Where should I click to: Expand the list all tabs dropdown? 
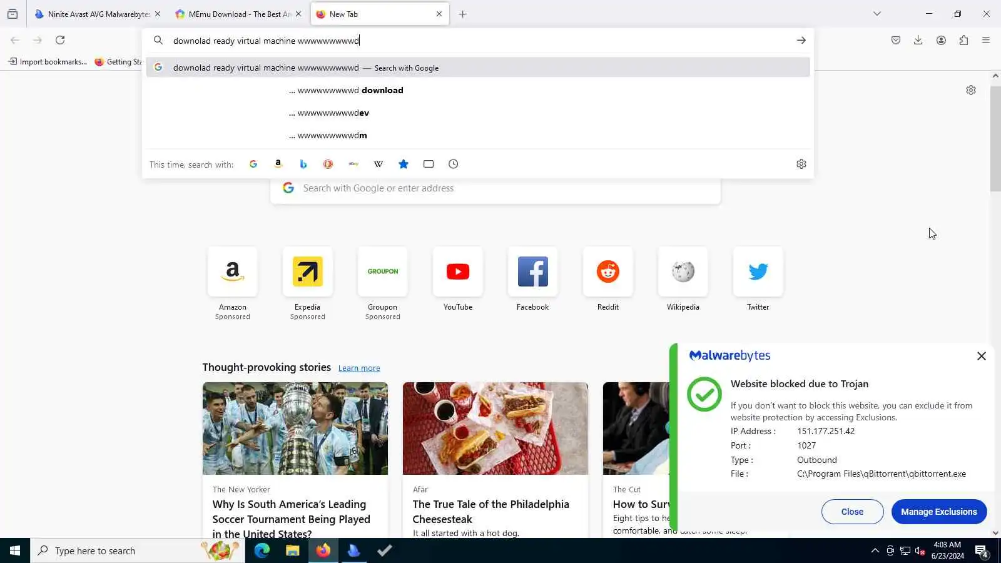point(877,14)
